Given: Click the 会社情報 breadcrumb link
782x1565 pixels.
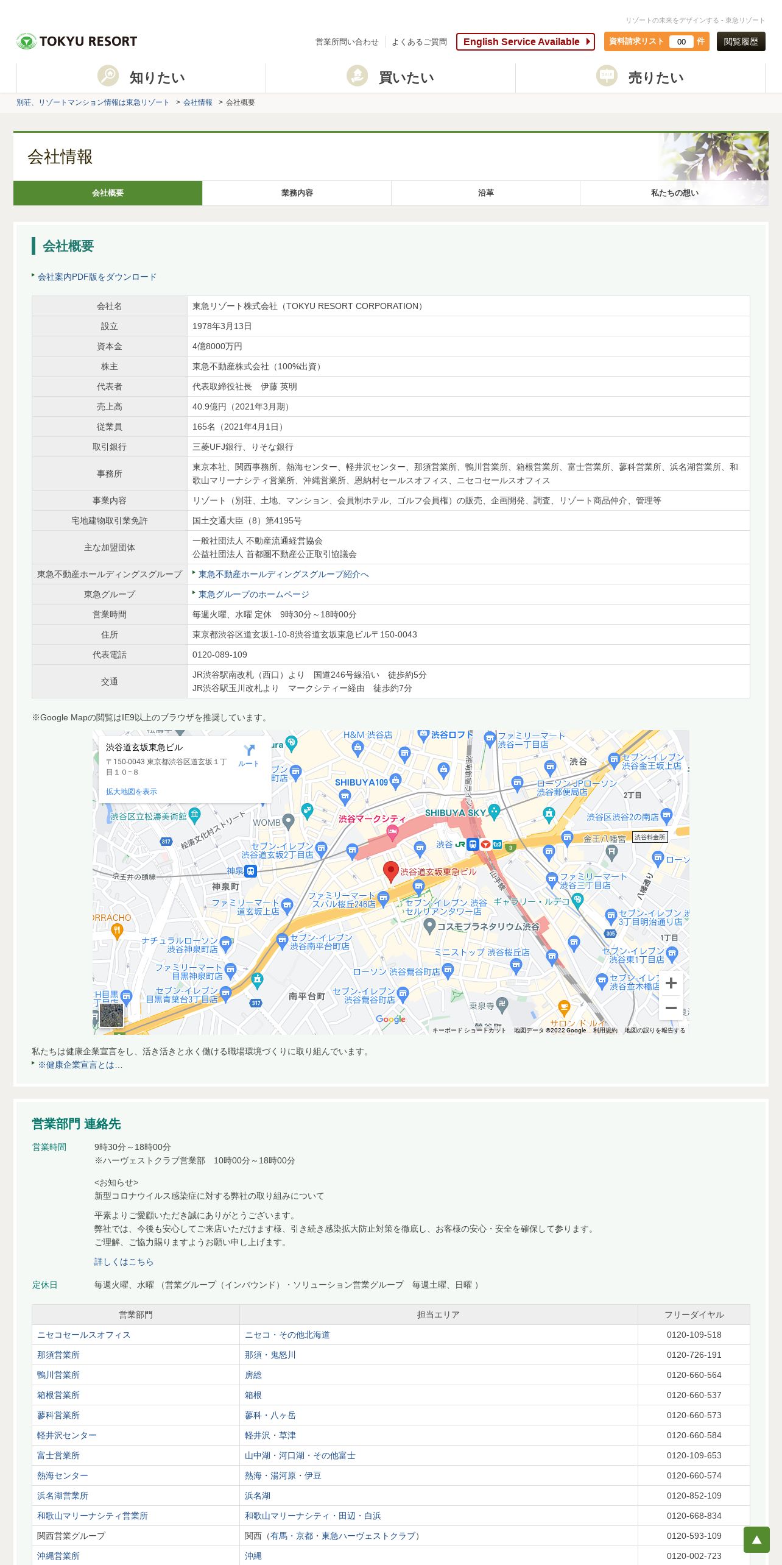Looking at the screenshot, I should click(x=198, y=102).
